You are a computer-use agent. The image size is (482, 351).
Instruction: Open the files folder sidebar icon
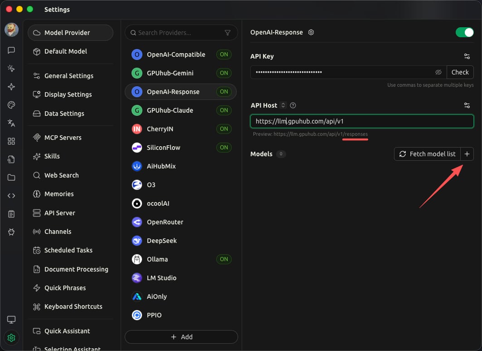(x=11, y=178)
